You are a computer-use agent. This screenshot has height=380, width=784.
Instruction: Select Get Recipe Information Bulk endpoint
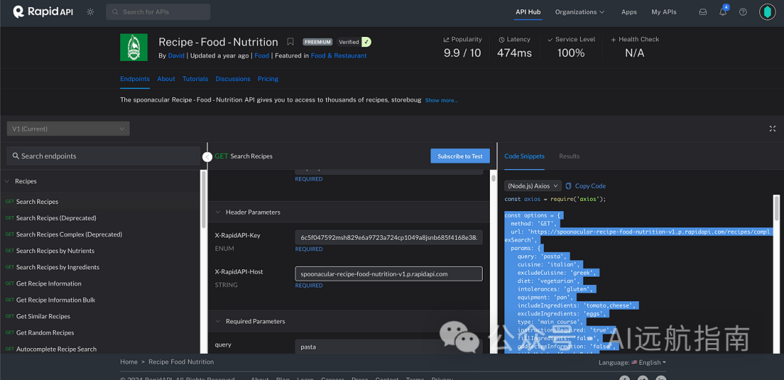[55, 300]
